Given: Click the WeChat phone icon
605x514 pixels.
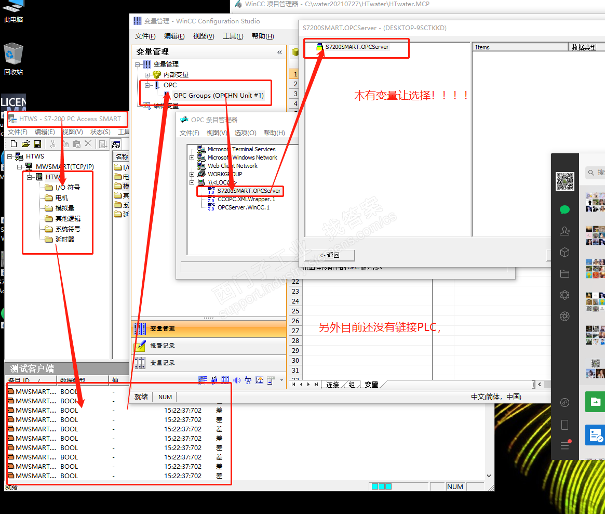Looking at the screenshot, I should click(x=564, y=425).
